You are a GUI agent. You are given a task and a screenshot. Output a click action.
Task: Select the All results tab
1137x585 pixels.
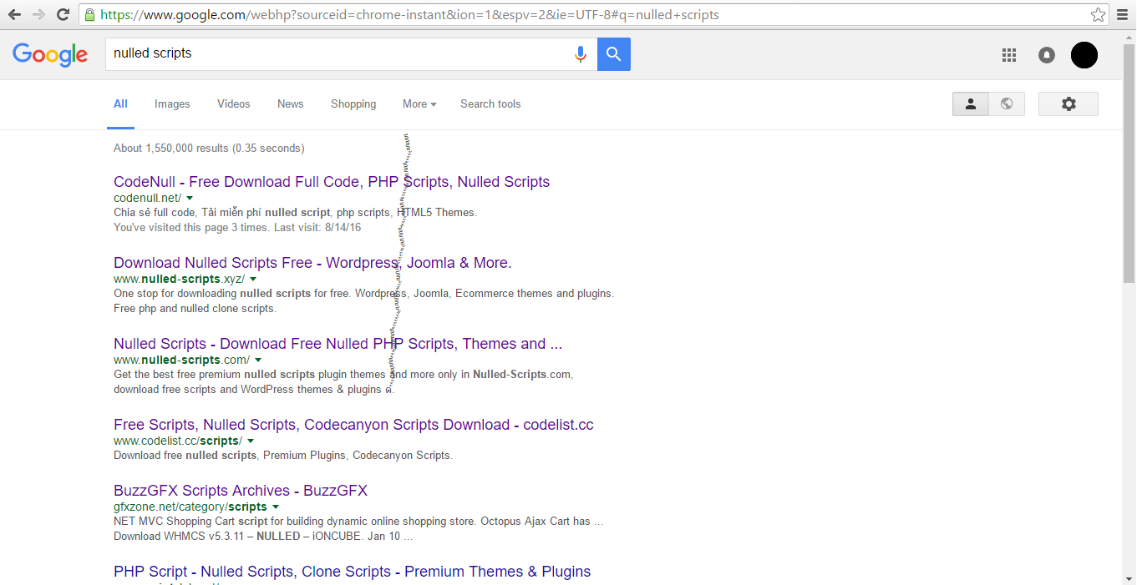[120, 104]
